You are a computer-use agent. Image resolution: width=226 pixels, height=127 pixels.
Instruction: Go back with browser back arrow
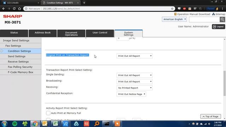click(4, 8)
